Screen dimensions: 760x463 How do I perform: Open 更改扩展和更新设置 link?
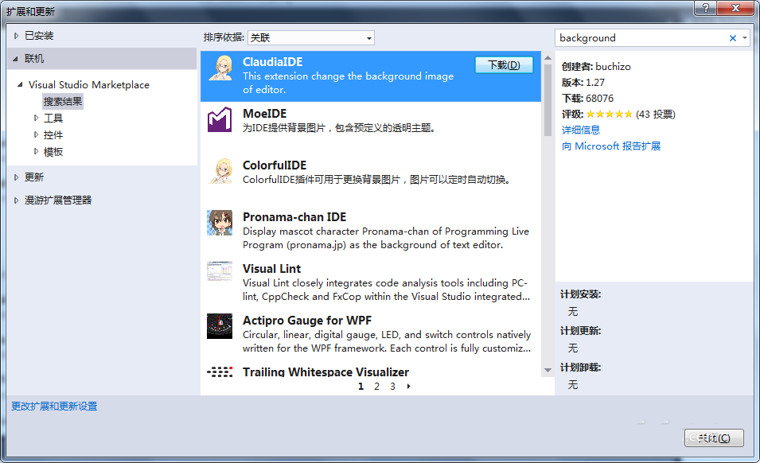point(54,407)
